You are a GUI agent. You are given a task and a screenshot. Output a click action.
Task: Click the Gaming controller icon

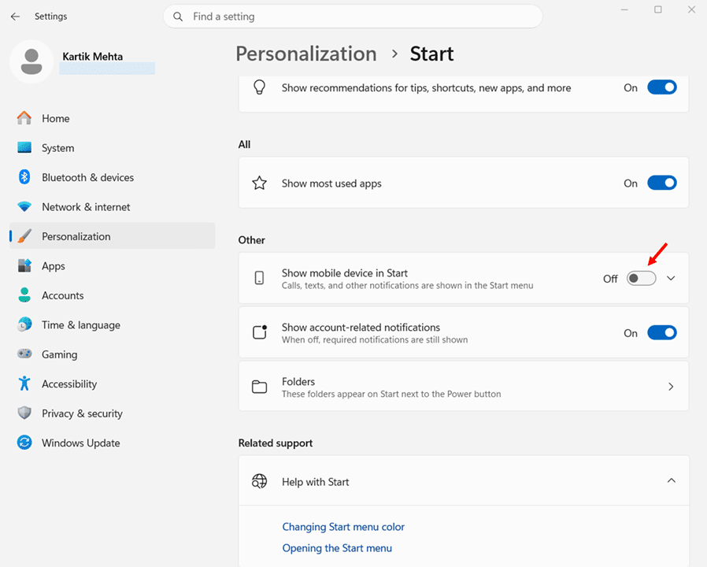[x=24, y=354]
